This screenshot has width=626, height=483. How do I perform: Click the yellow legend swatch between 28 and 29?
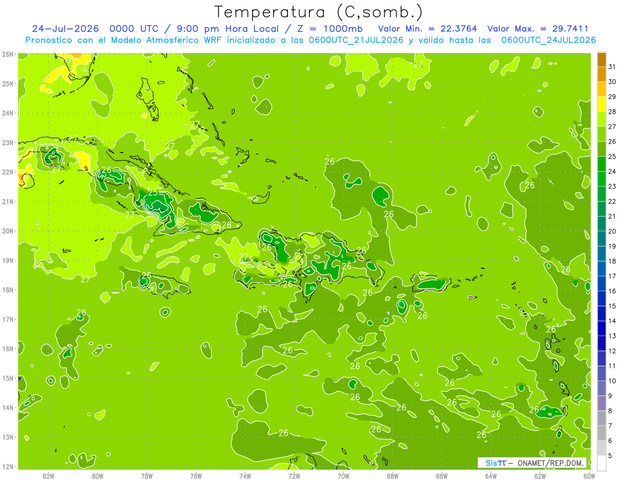601,104
